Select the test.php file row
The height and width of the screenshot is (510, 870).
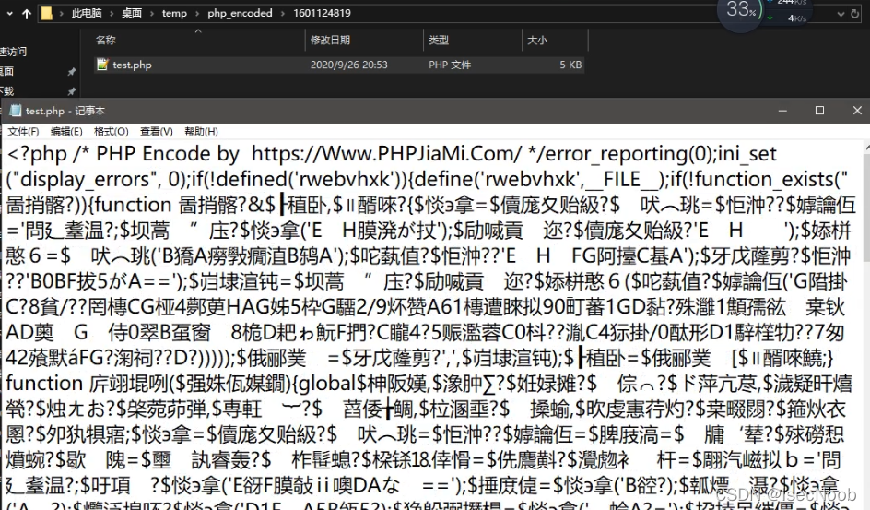[338, 65]
